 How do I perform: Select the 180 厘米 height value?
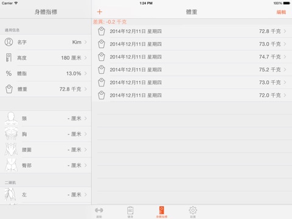tap(71, 58)
